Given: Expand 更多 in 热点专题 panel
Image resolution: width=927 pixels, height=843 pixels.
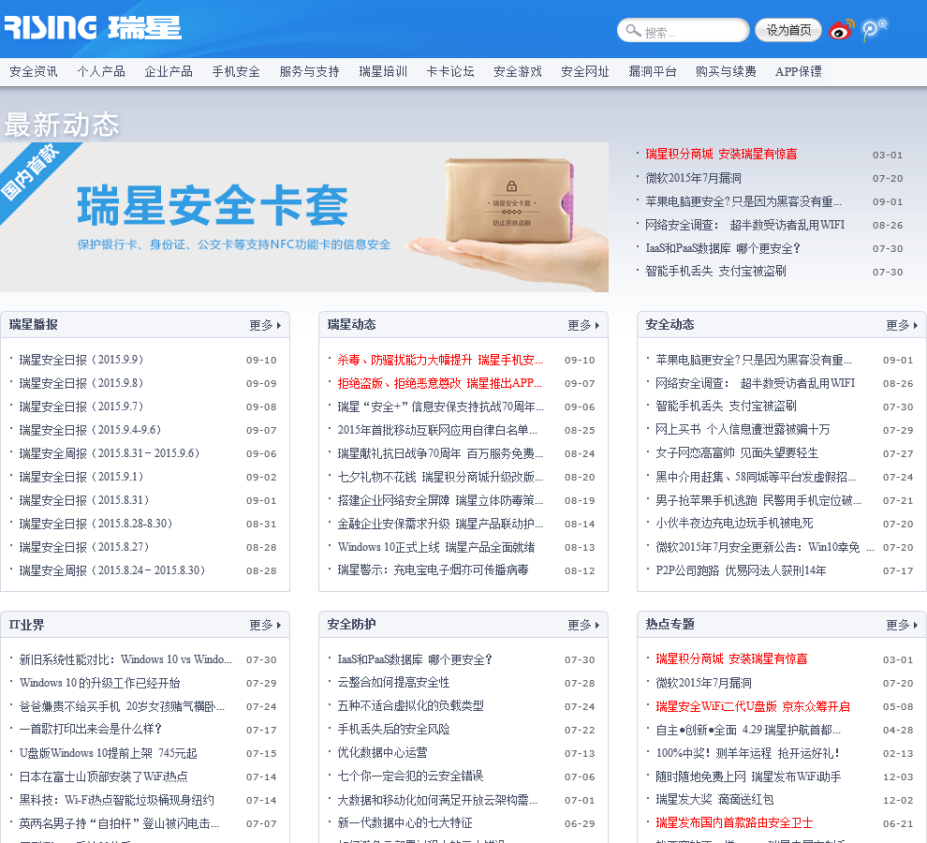Looking at the screenshot, I should click(x=902, y=626).
